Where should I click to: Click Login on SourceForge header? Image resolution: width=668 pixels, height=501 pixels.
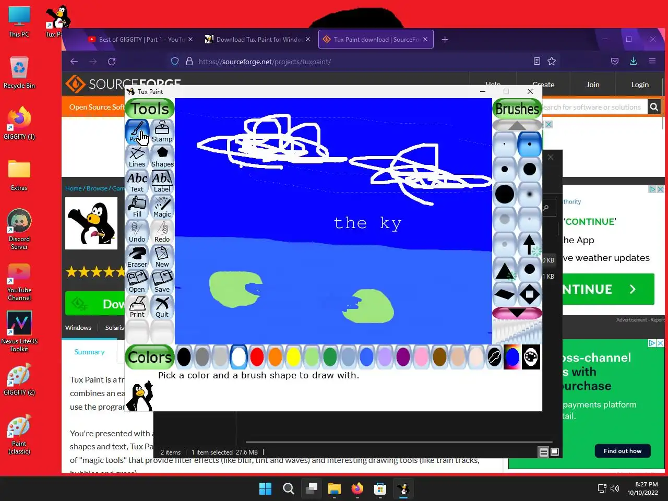[x=640, y=85]
